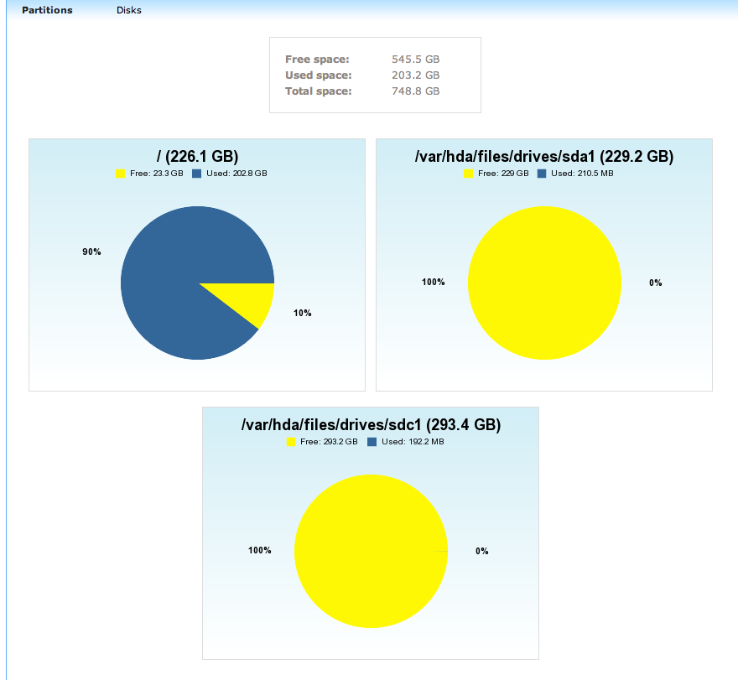Click the "/ (226.1 GB)" chart title
Image resolution: width=738 pixels, height=680 pixels.
pos(197,156)
